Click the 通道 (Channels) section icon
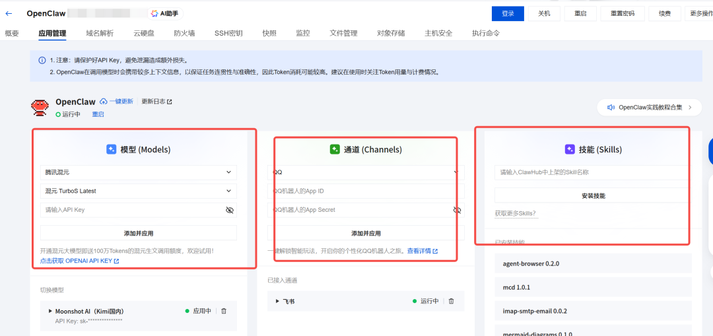Viewport: 713px width, 336px height. pos(335,149)
